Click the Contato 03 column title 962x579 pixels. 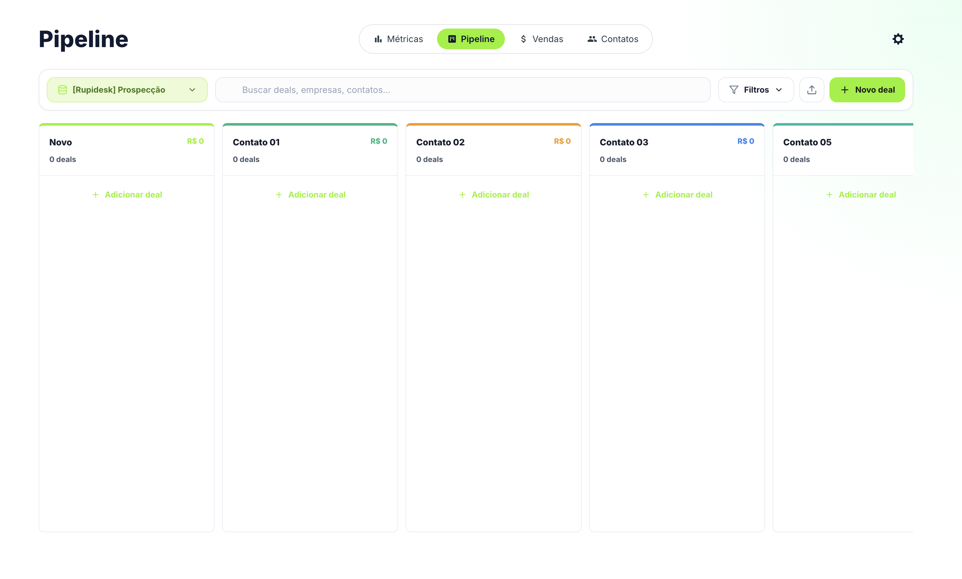[624, 143]
